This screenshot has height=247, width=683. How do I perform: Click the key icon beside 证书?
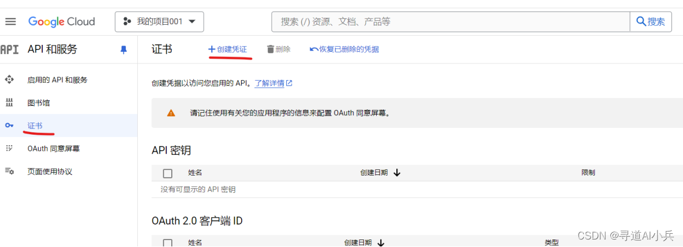(9, 126)
